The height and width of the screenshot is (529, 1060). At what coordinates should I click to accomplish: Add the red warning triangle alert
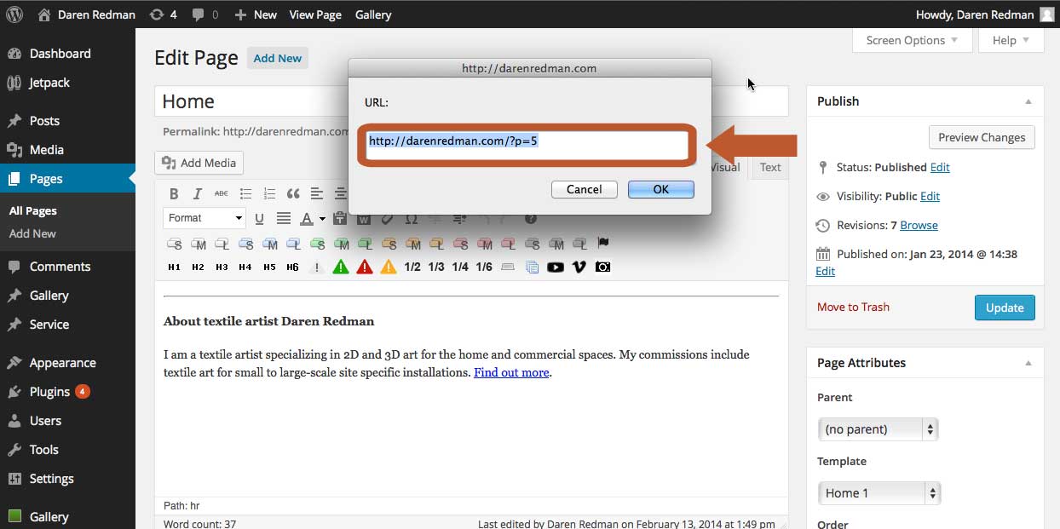tap(365, 267)
